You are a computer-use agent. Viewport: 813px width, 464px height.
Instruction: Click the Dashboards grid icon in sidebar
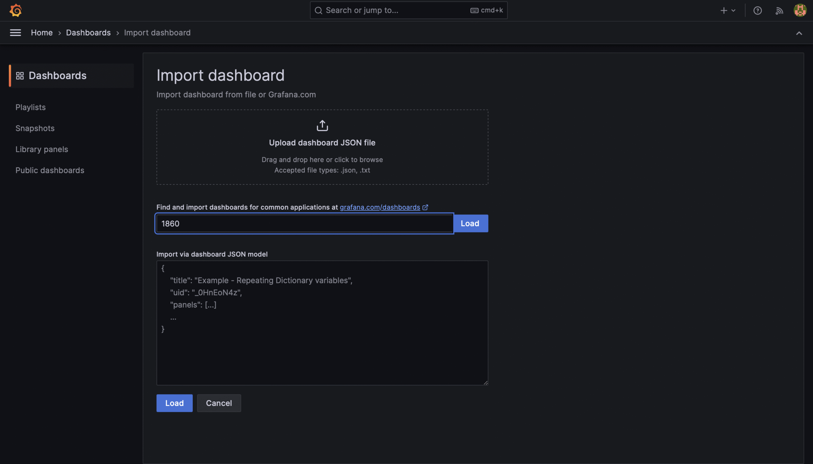[x=20, y=76]
